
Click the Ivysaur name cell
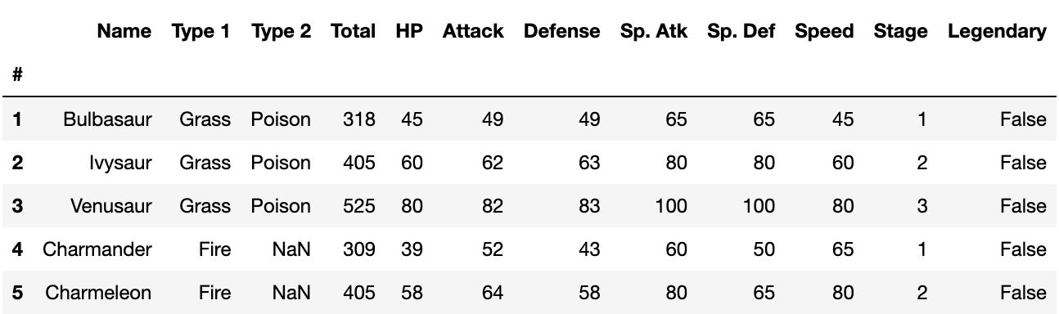point(120,163)
